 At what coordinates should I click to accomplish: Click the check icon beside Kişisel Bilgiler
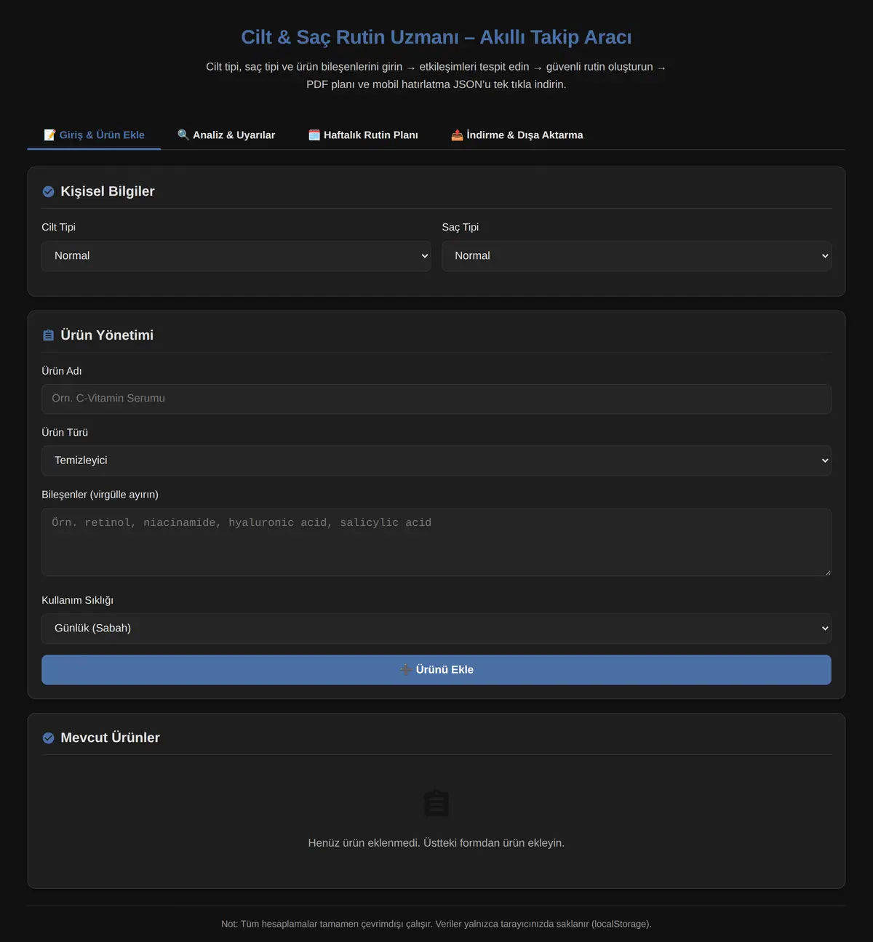point(48,191)
